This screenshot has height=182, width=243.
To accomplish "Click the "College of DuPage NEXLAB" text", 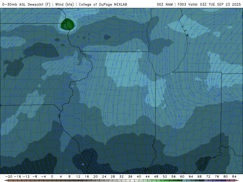I will (103, 5).
